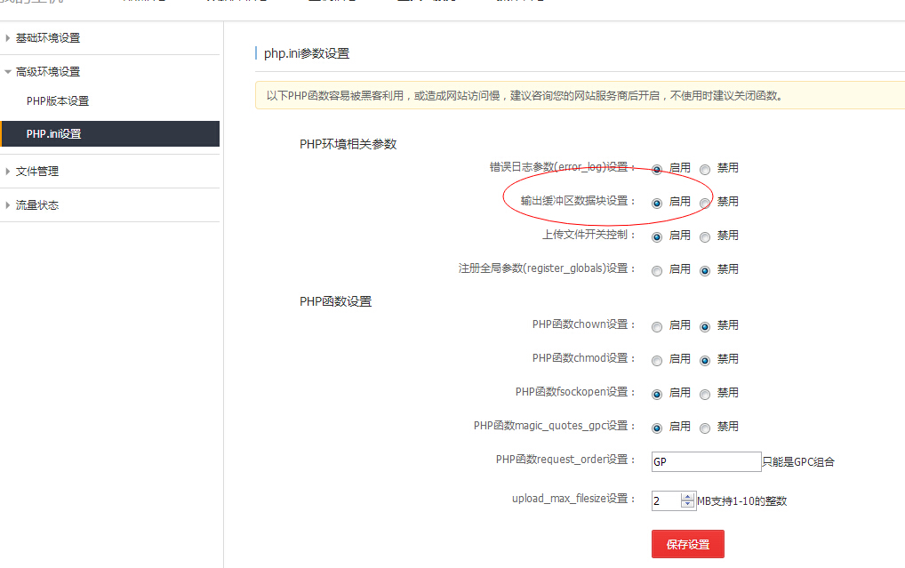The image size is (905, 568).
Task: Expand the 流量状态 sidebar section
Action: pyautogui.click(x=37, y=205)
